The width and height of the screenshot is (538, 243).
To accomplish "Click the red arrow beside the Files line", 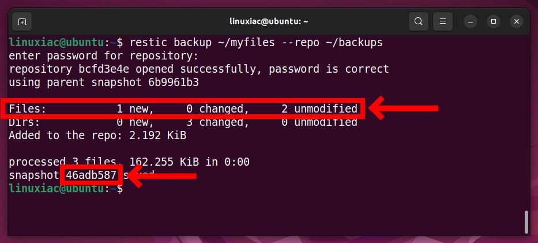I will tap(402, 108).
